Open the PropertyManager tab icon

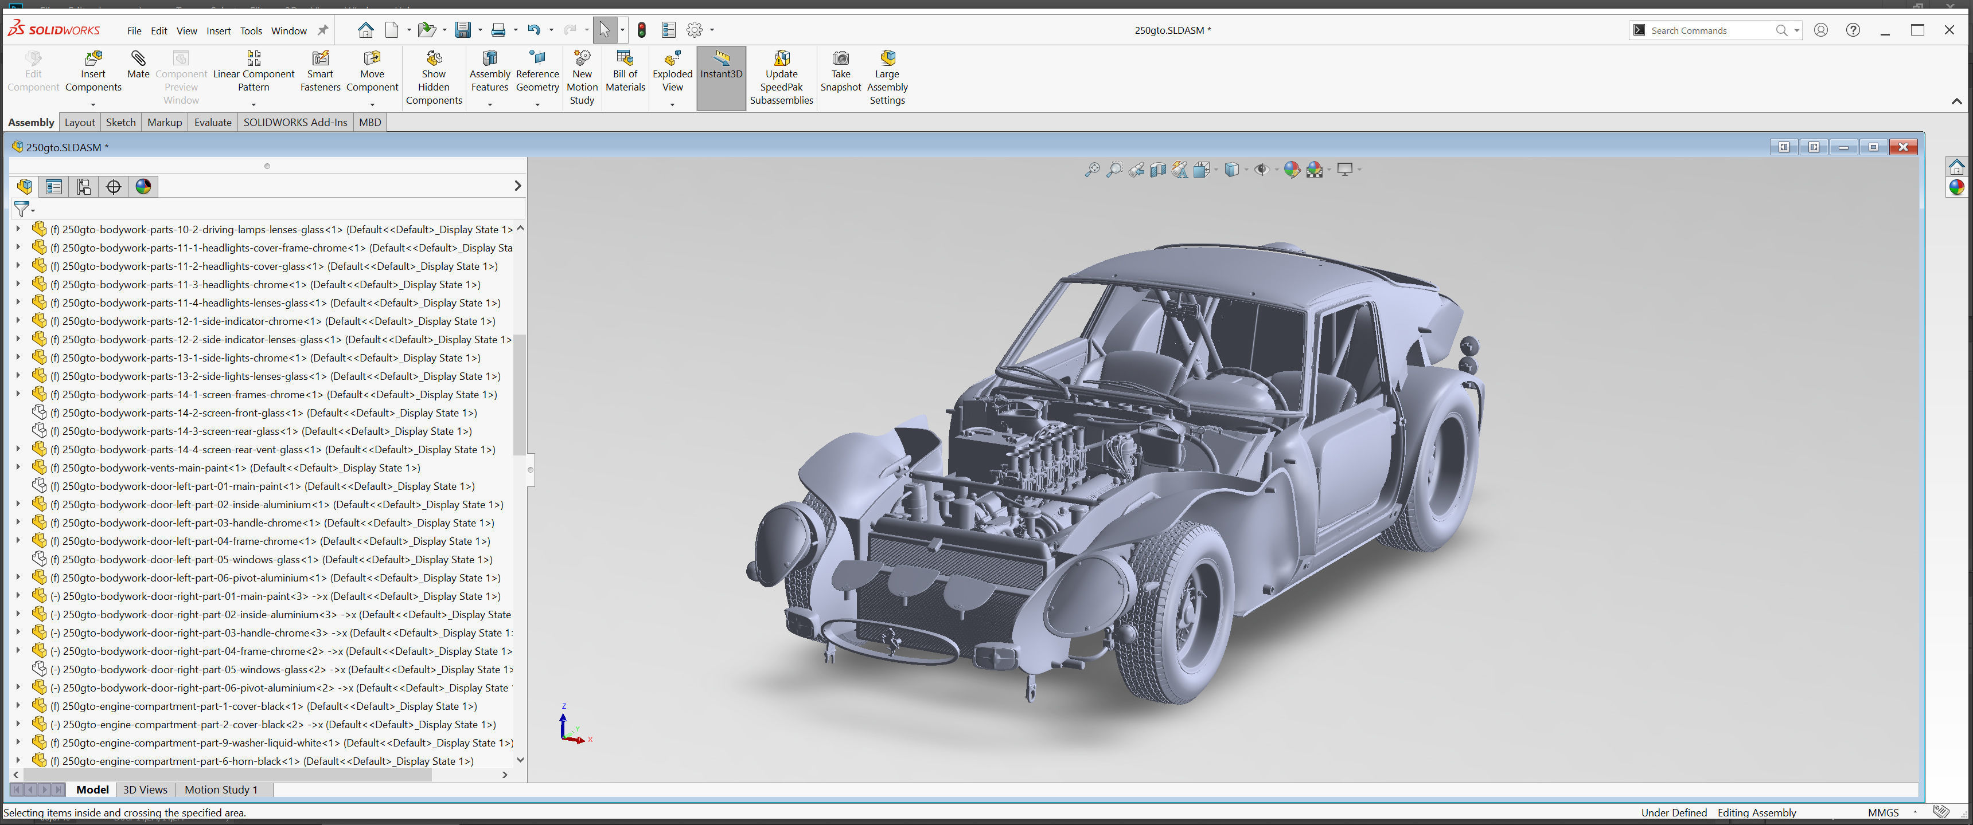pos(53,187)
